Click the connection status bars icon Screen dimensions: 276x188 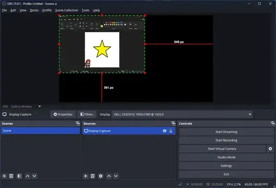(180, 184)
